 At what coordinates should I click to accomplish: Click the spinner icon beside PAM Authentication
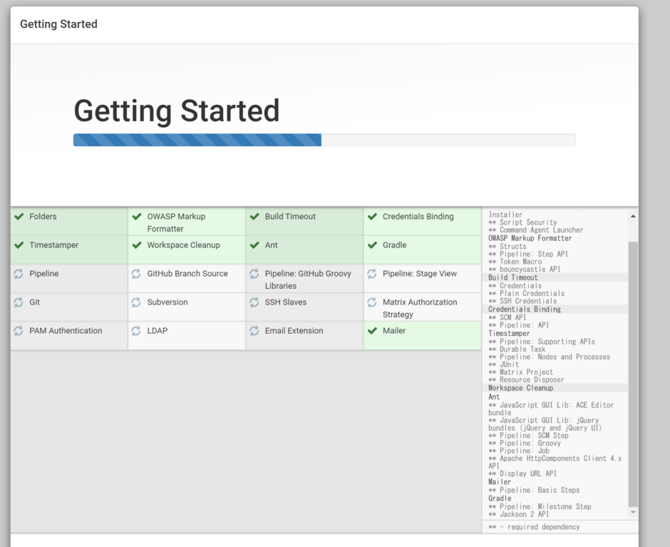[18, 330]
